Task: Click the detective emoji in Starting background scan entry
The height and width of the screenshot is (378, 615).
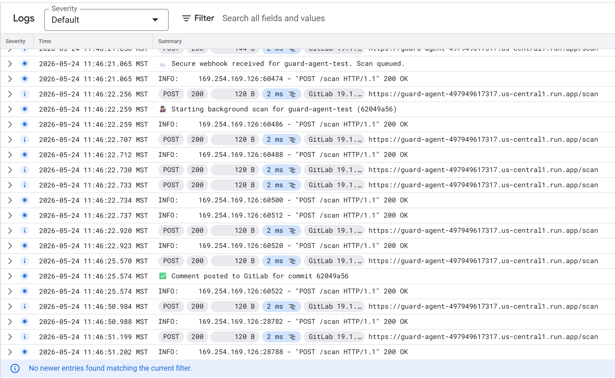Action: (x=163, y=109)
